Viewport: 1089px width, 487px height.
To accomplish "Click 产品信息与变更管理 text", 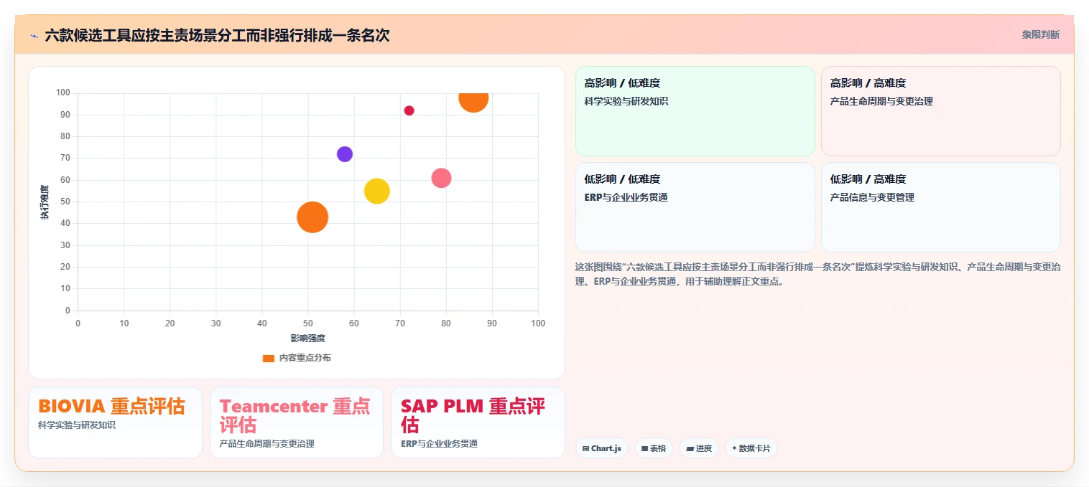I will click(872, 197).
